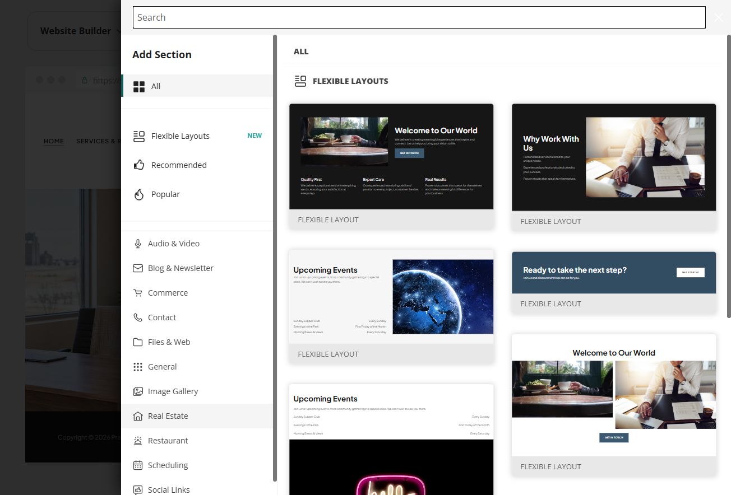Click the NEW badge beside Flexible Layouts

[255, 136]
